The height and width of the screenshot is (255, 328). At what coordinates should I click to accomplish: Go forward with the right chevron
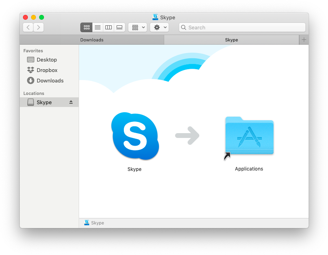[x=38, y=27]
